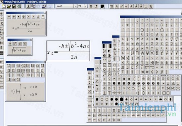Open the brackets sidebar button

coord(2,28)
